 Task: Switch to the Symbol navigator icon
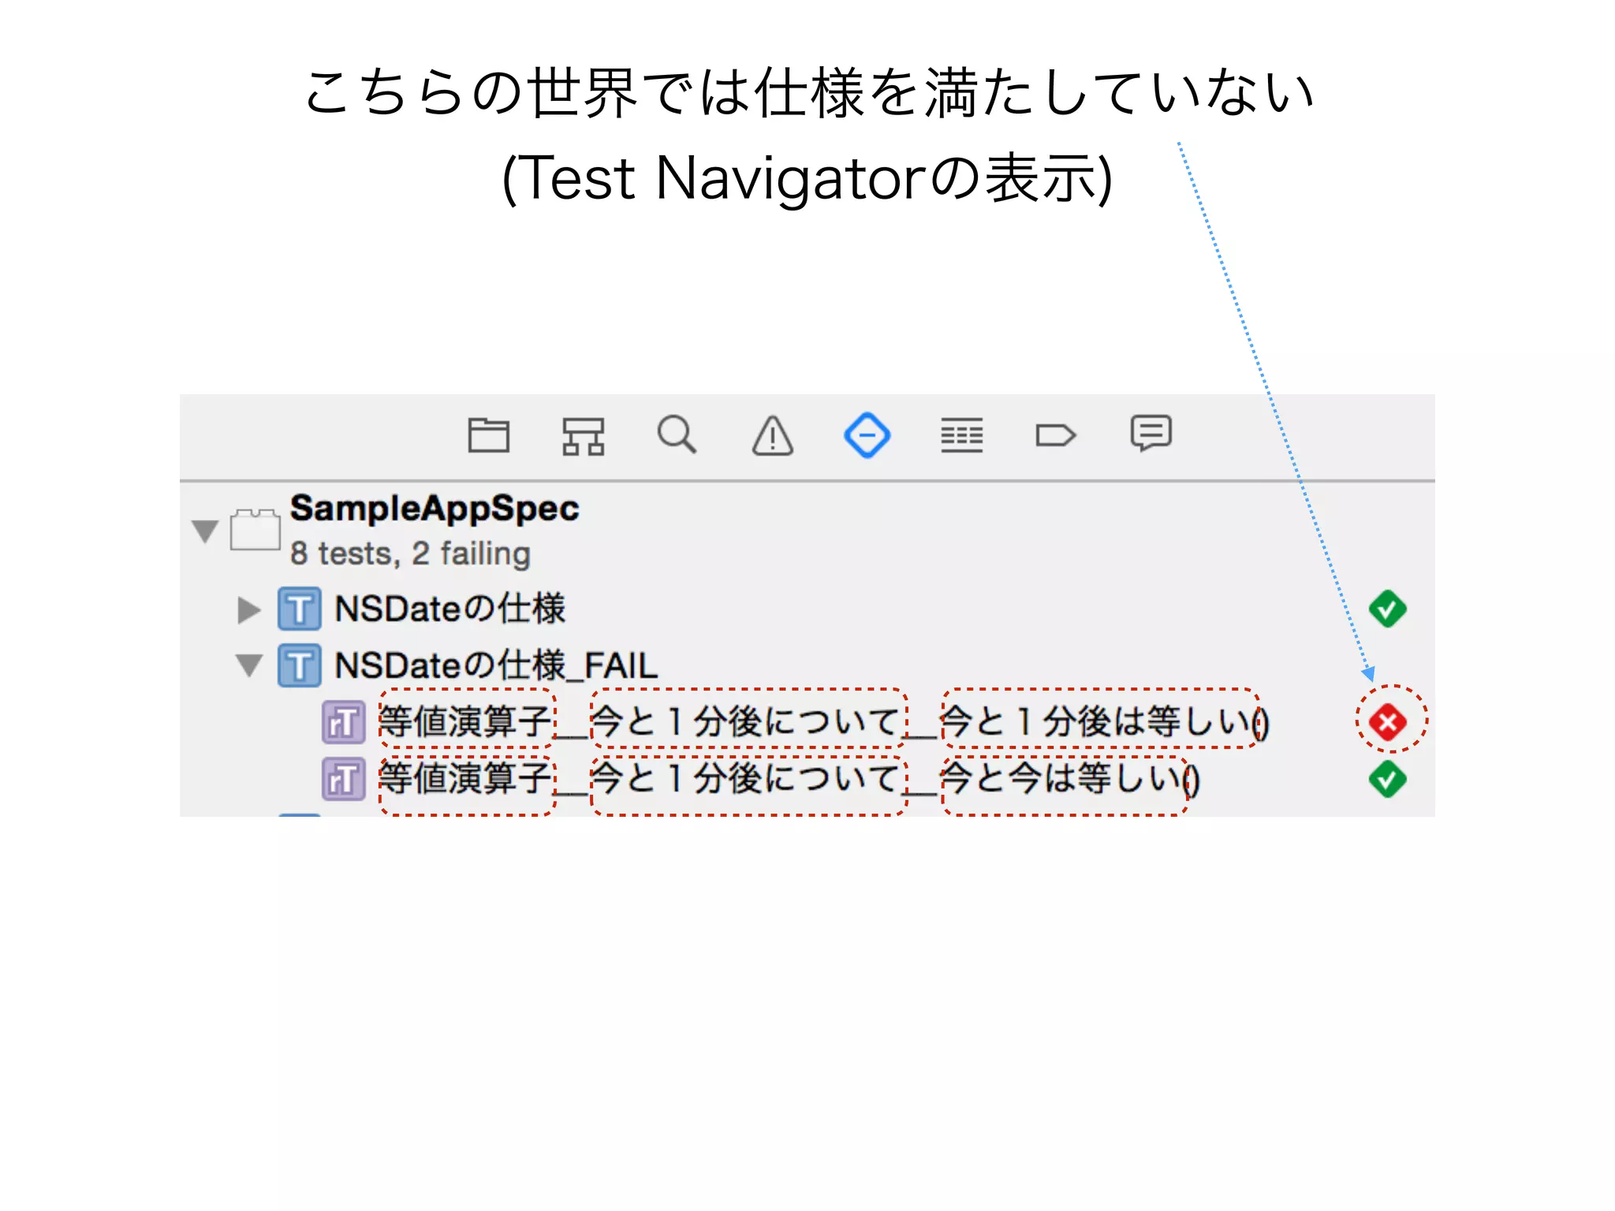[583, 435]
